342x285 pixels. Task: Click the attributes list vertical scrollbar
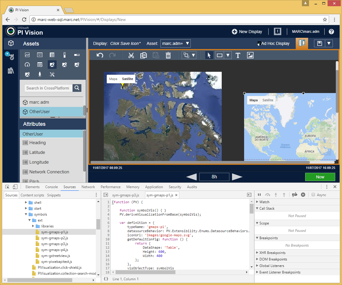(x=84, y=151)
